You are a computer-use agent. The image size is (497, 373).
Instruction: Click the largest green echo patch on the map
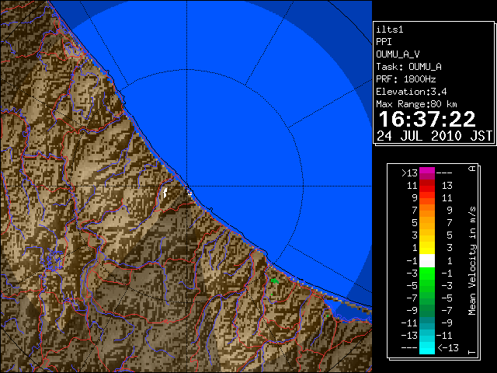[x=275, y=281]
